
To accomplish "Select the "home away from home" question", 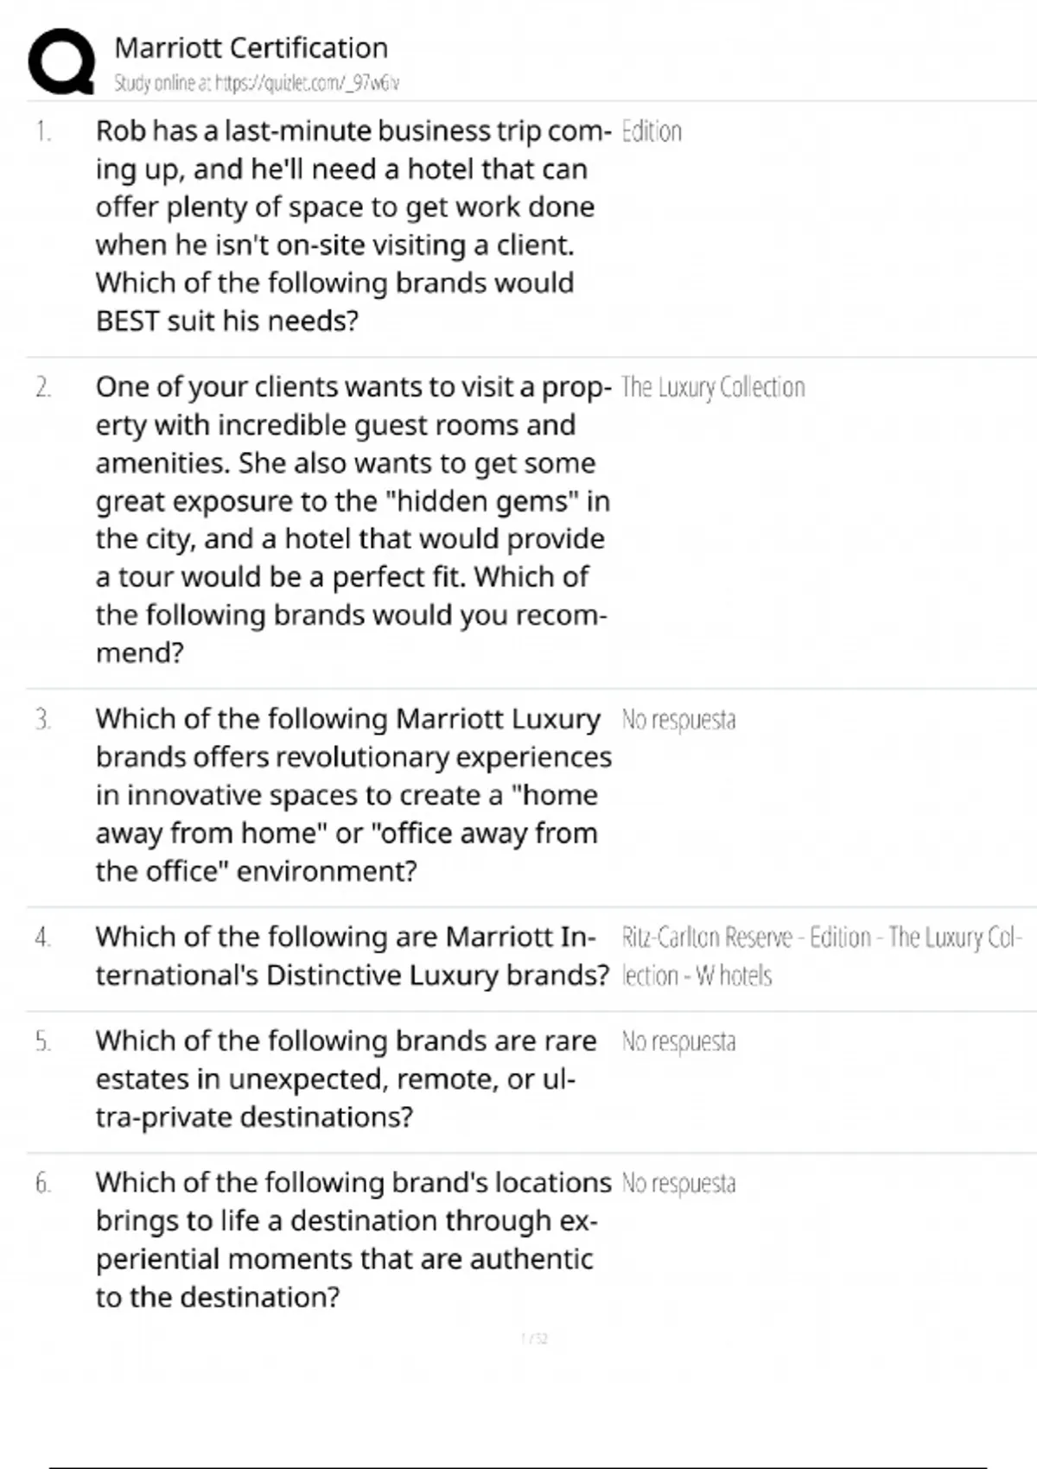I will (353, 794).
